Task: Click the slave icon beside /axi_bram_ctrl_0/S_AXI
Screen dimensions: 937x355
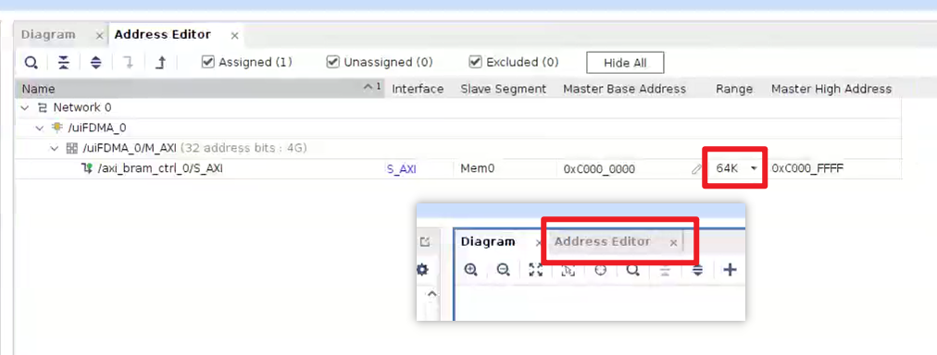Action: tap(86, 169)
